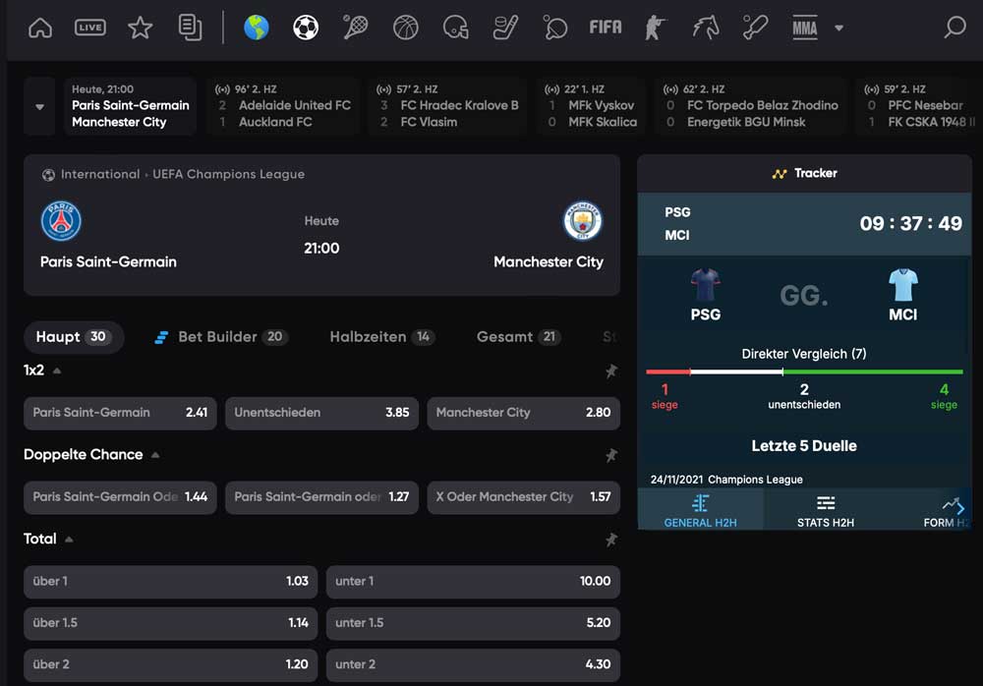The width and height of the screenshot is (983, 686).
Task: Select double chance odds 1.27
Action: 321,496
